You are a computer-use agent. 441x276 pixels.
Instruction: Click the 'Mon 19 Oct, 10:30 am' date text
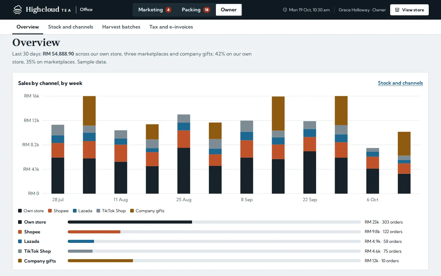309,10
